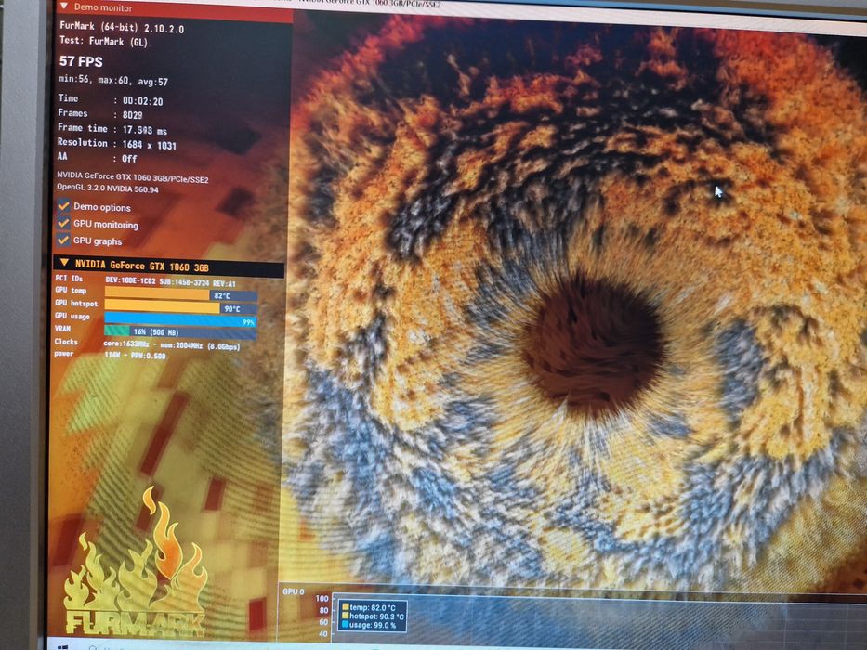Click the GPU 0 graph plot area

pyautogui.click(x=598, y=619)
